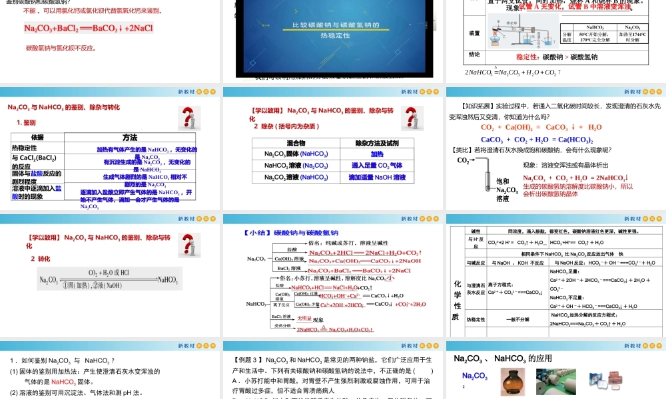
Task: Click the 一般不分解 cell
Action: point(517,319)
